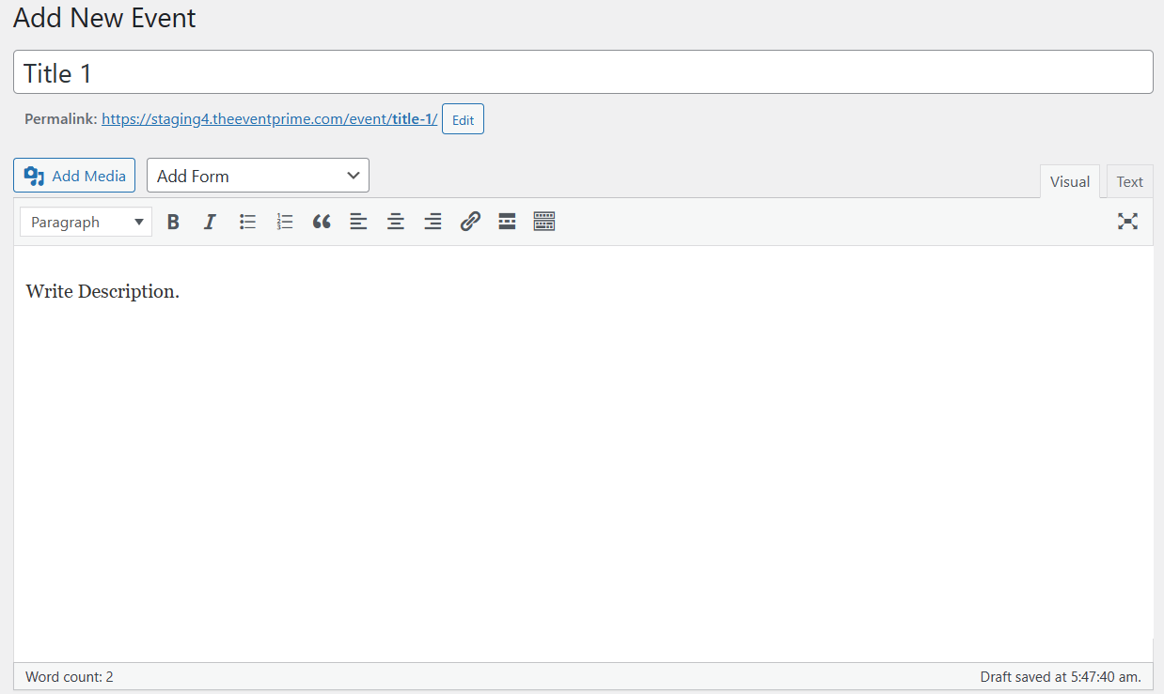Image resolution: width=1164 pixels, height=694 pixels.
Task: Insert a bulleted list
Action: pos(247,222)
